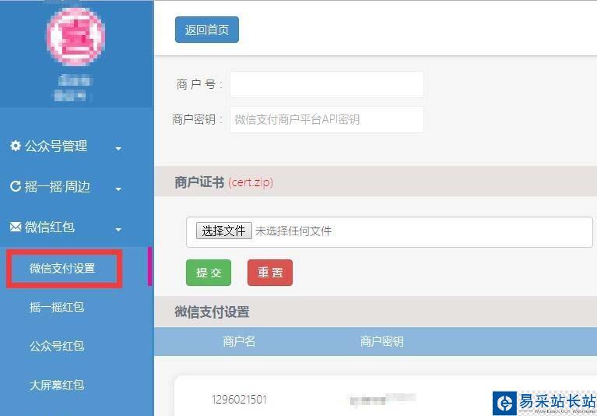Viewport: 597px width, 416px height.
Task: Click the 选择文件 file chooser button
Action: tap(224, 231)
